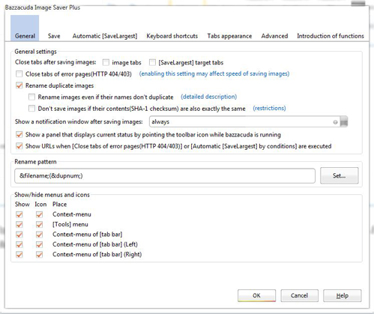
Task: Click the Cancel button
Action: click(299, 295)
